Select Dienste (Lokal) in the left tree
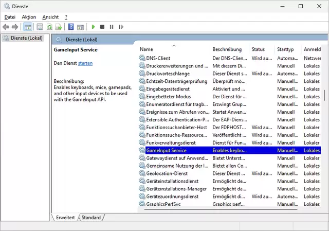This screenshot has width=329, height=231. tap(26, 38)
